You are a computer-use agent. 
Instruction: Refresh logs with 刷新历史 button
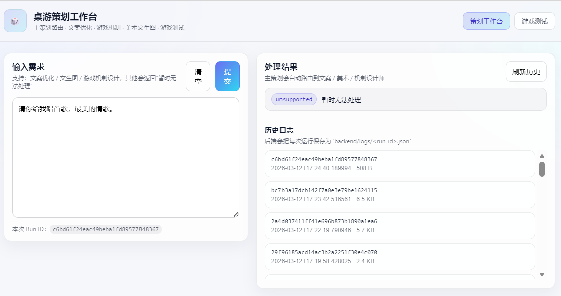click(526, 71)
